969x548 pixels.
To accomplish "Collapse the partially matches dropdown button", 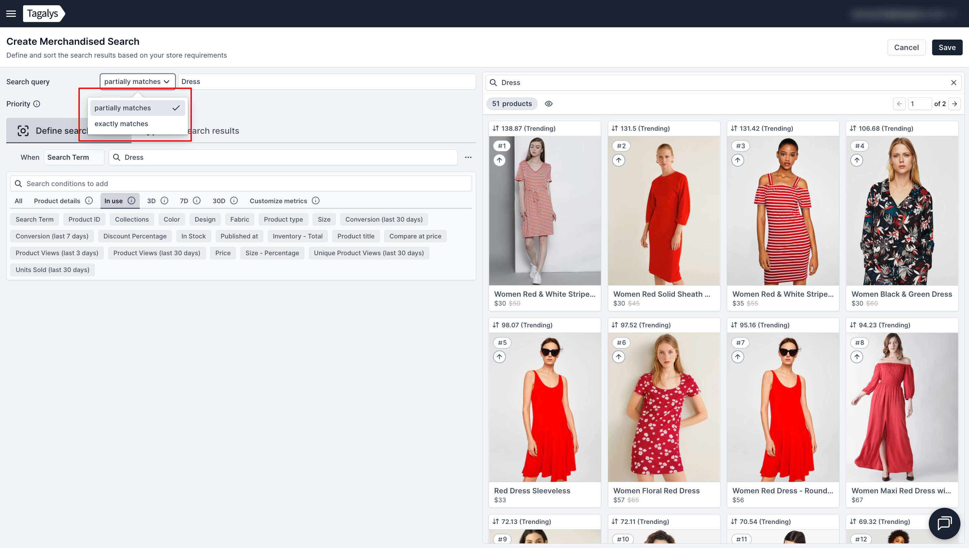I will click(x=137, y=82).
